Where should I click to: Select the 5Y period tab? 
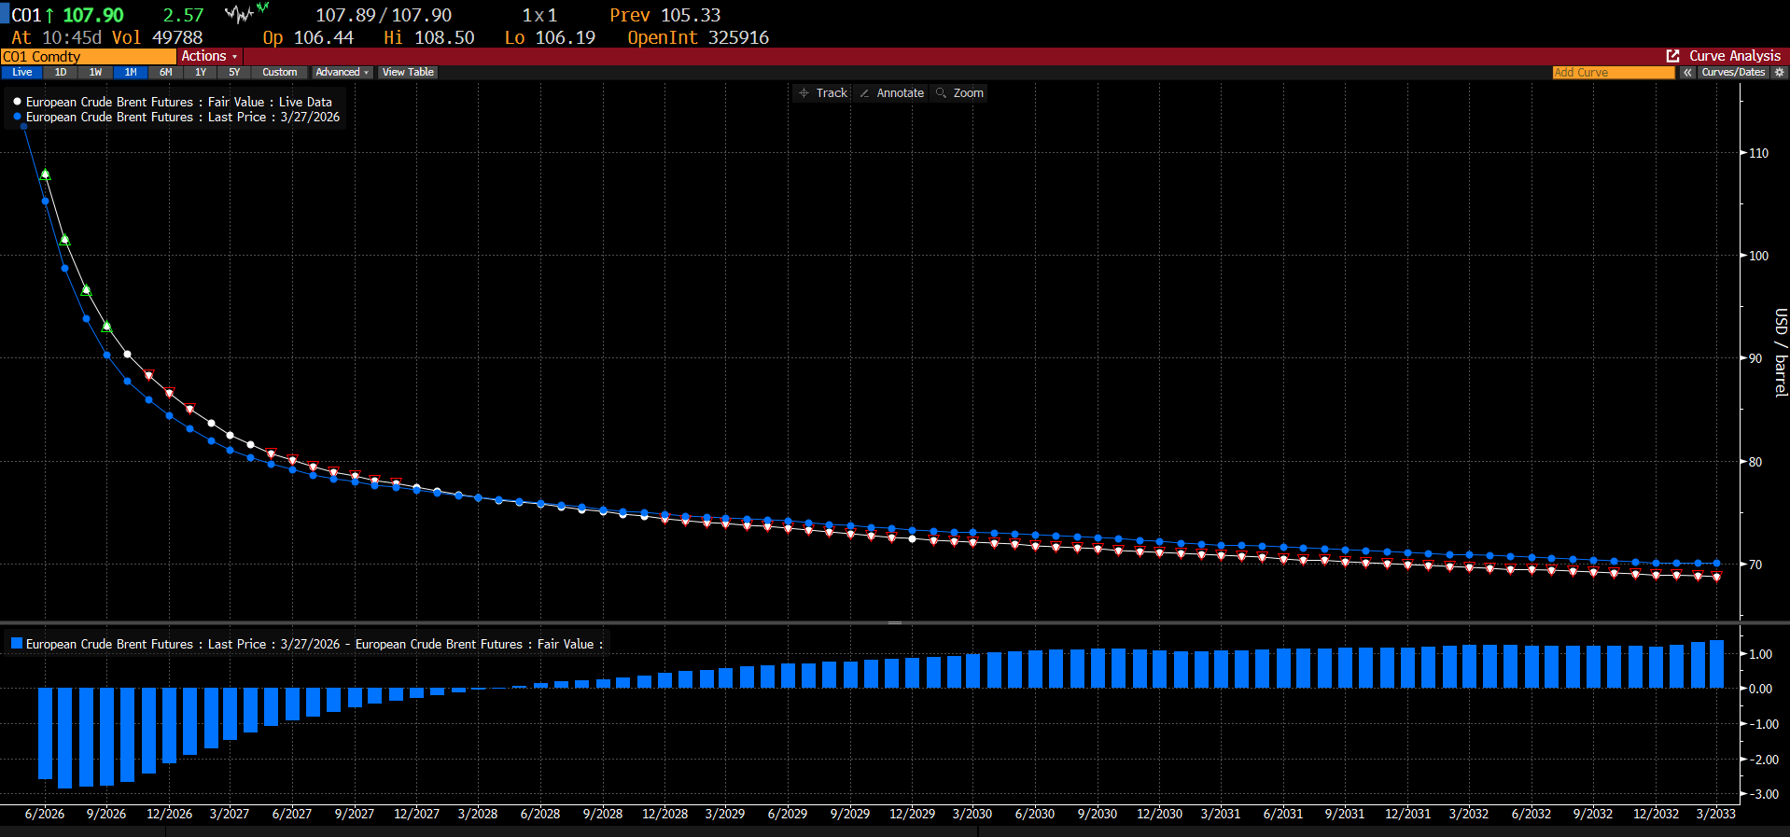click(234, 72)
